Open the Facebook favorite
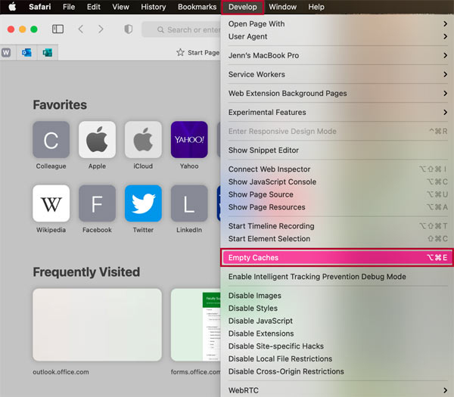Image resolution: width=454 pixels, height=397 pixels. point(97,203)
